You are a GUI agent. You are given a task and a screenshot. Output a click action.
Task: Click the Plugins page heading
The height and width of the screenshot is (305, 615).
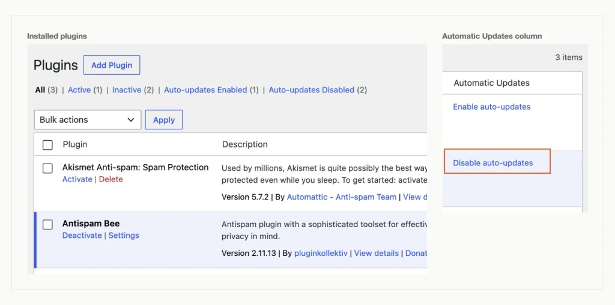pyautogui.click(x=56, y=65)
